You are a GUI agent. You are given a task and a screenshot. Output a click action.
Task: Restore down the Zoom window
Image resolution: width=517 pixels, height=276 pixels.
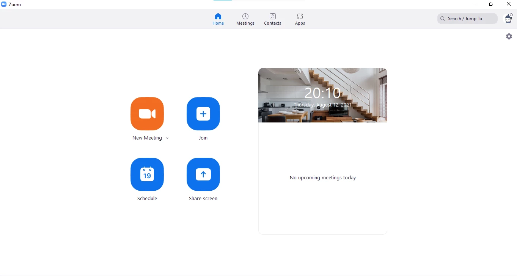[491, 4]
